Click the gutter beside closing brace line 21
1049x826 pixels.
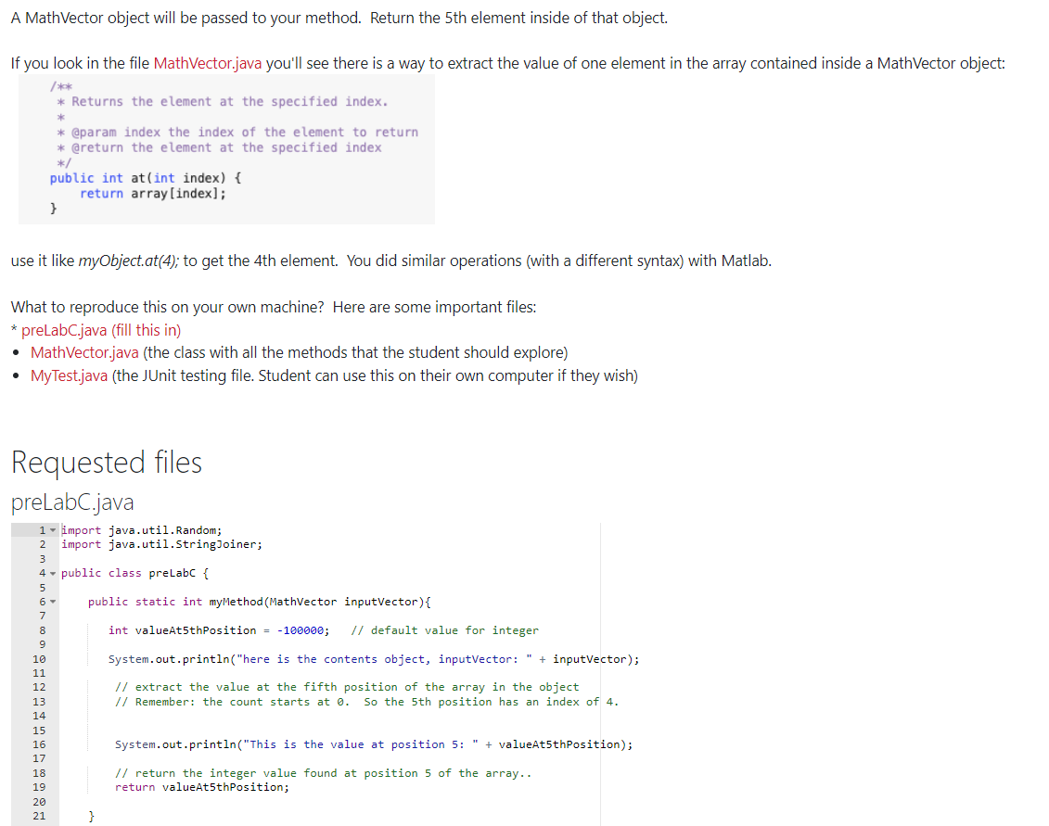tap(42, 813)
